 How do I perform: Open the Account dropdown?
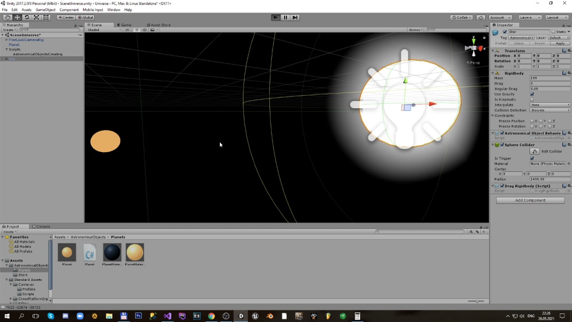(500, 17)
